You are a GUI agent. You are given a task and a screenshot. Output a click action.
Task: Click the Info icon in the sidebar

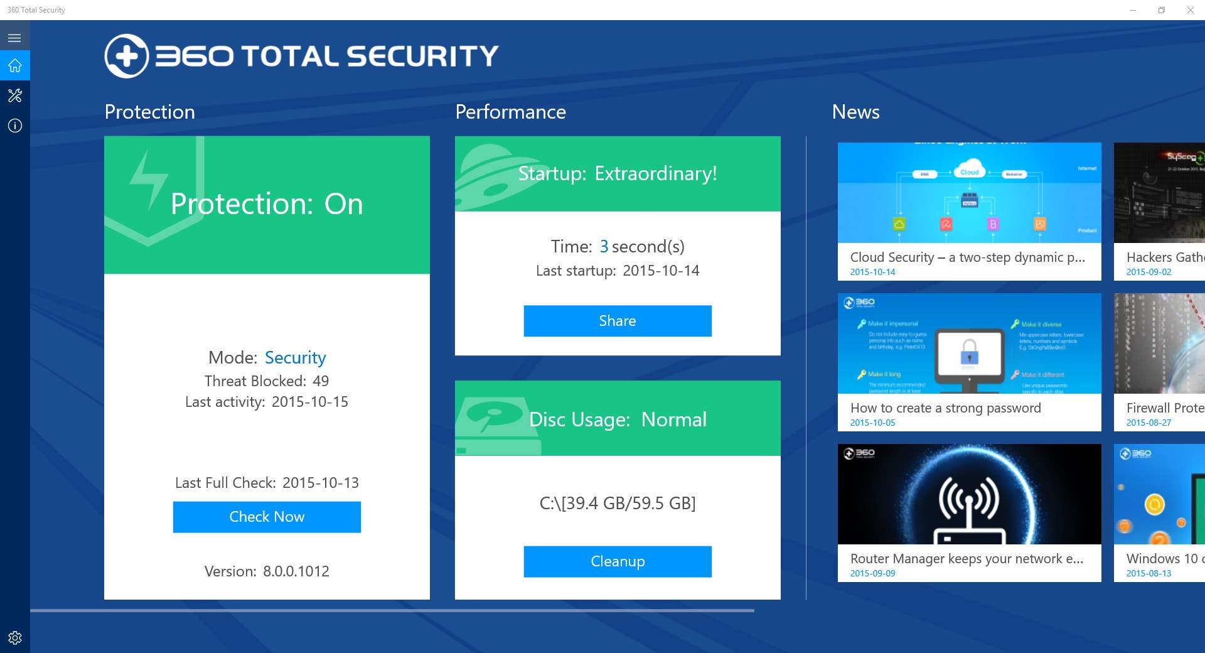coord(14,126)
